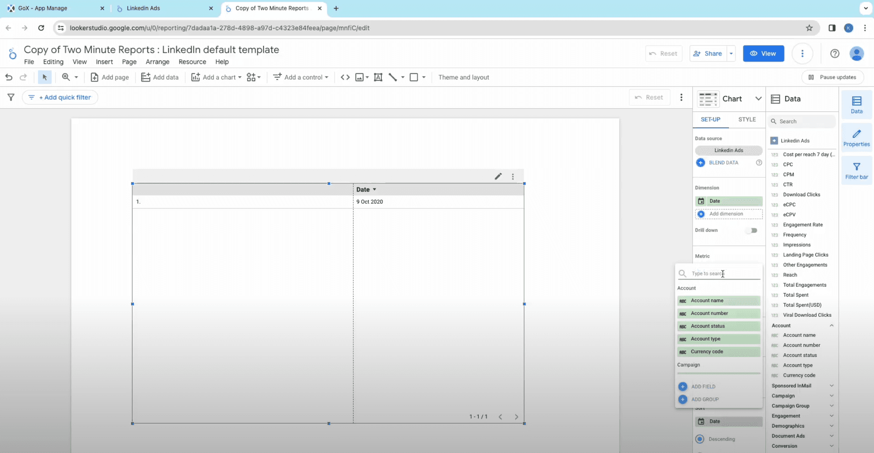The image size is (874, 453).
Task: Click the filter funnel icon
Action: pos(11,97)
